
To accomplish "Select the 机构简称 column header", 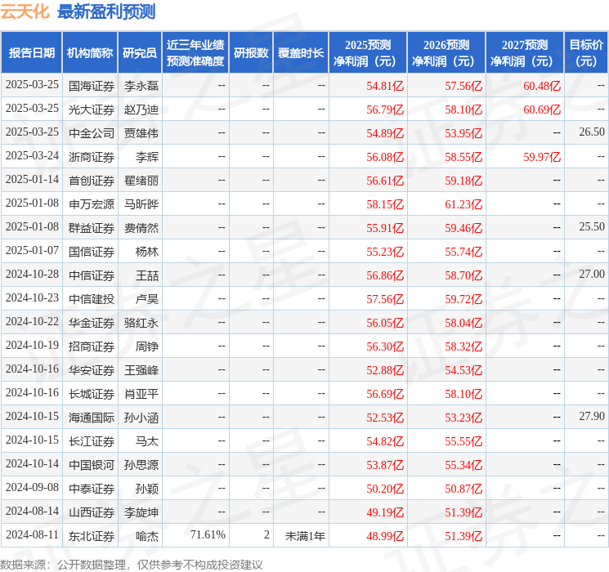I will coord(90,53).
